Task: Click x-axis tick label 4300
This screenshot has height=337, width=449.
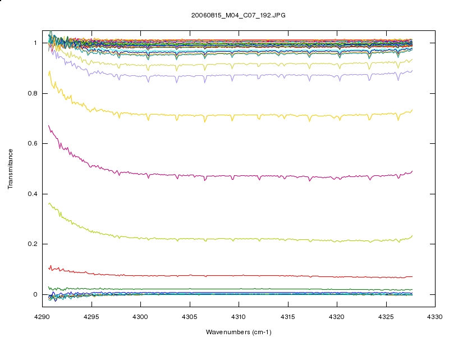Action: [140, 317]
